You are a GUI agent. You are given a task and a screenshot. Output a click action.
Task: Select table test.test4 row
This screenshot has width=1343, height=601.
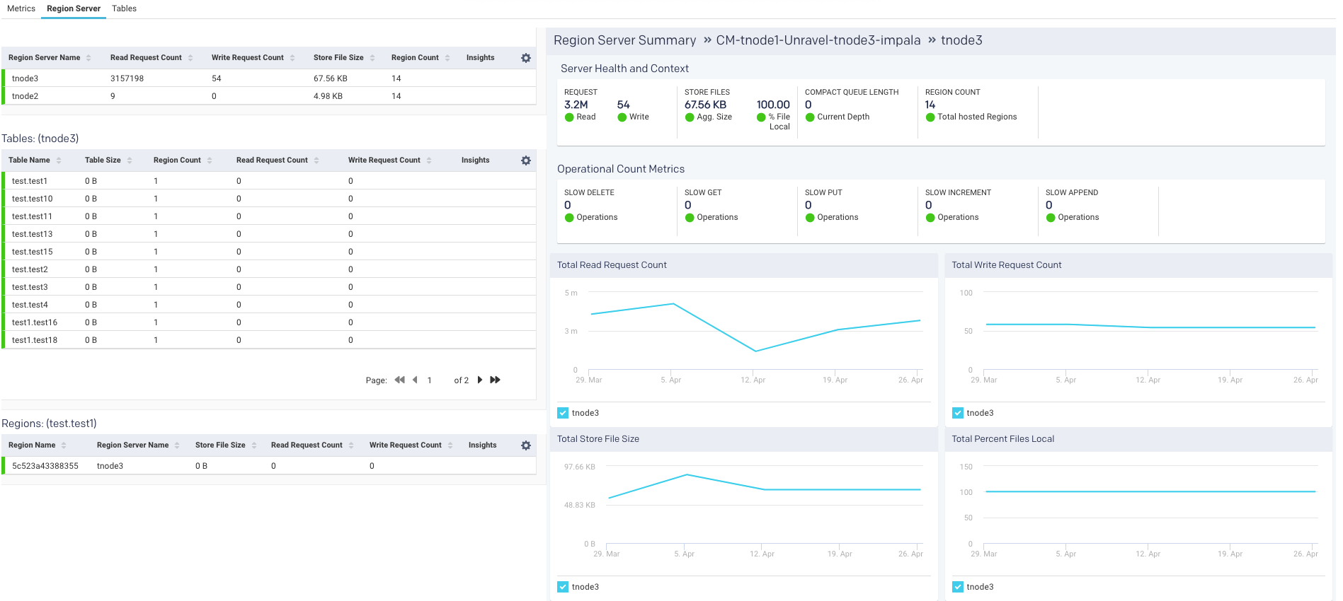click(269, 305)
